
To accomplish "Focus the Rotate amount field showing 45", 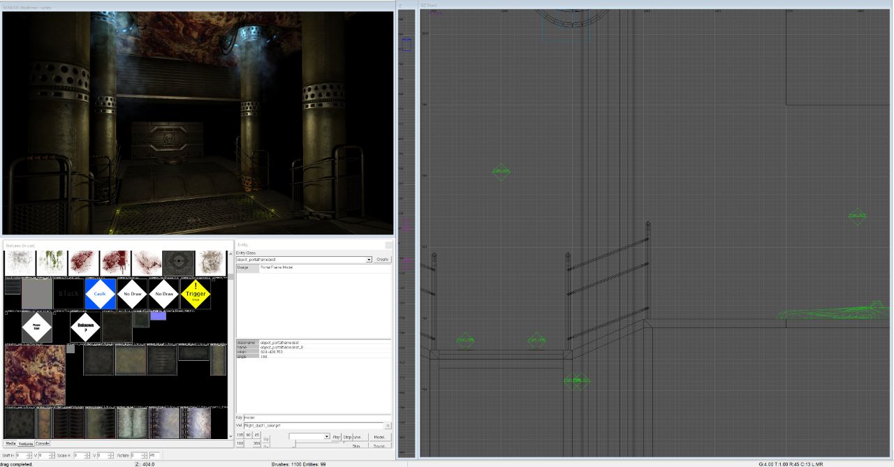I will pyautogui.click(x=154, y=455).
